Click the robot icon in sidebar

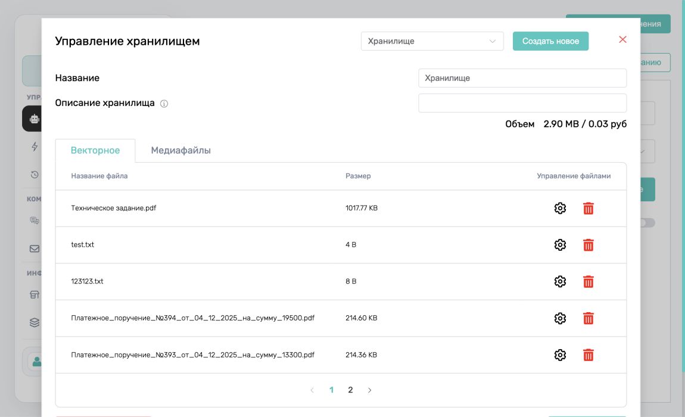34,119
